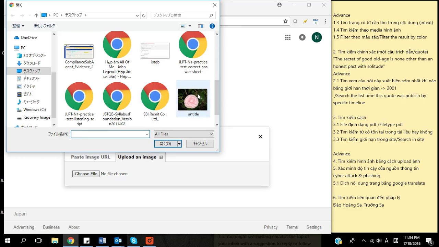
Task: Open Word from taskbar
Action: [x=102, y=240]
